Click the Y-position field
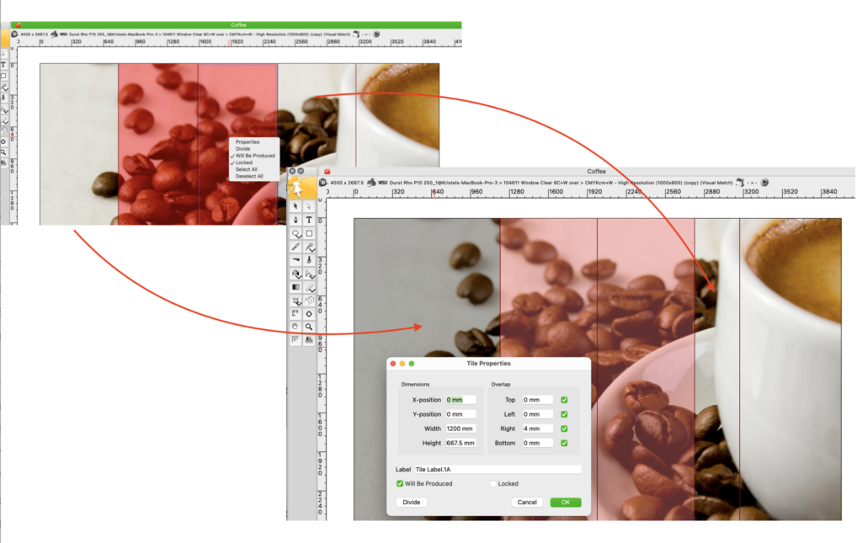Screen dimensions: 862x543 460,414
